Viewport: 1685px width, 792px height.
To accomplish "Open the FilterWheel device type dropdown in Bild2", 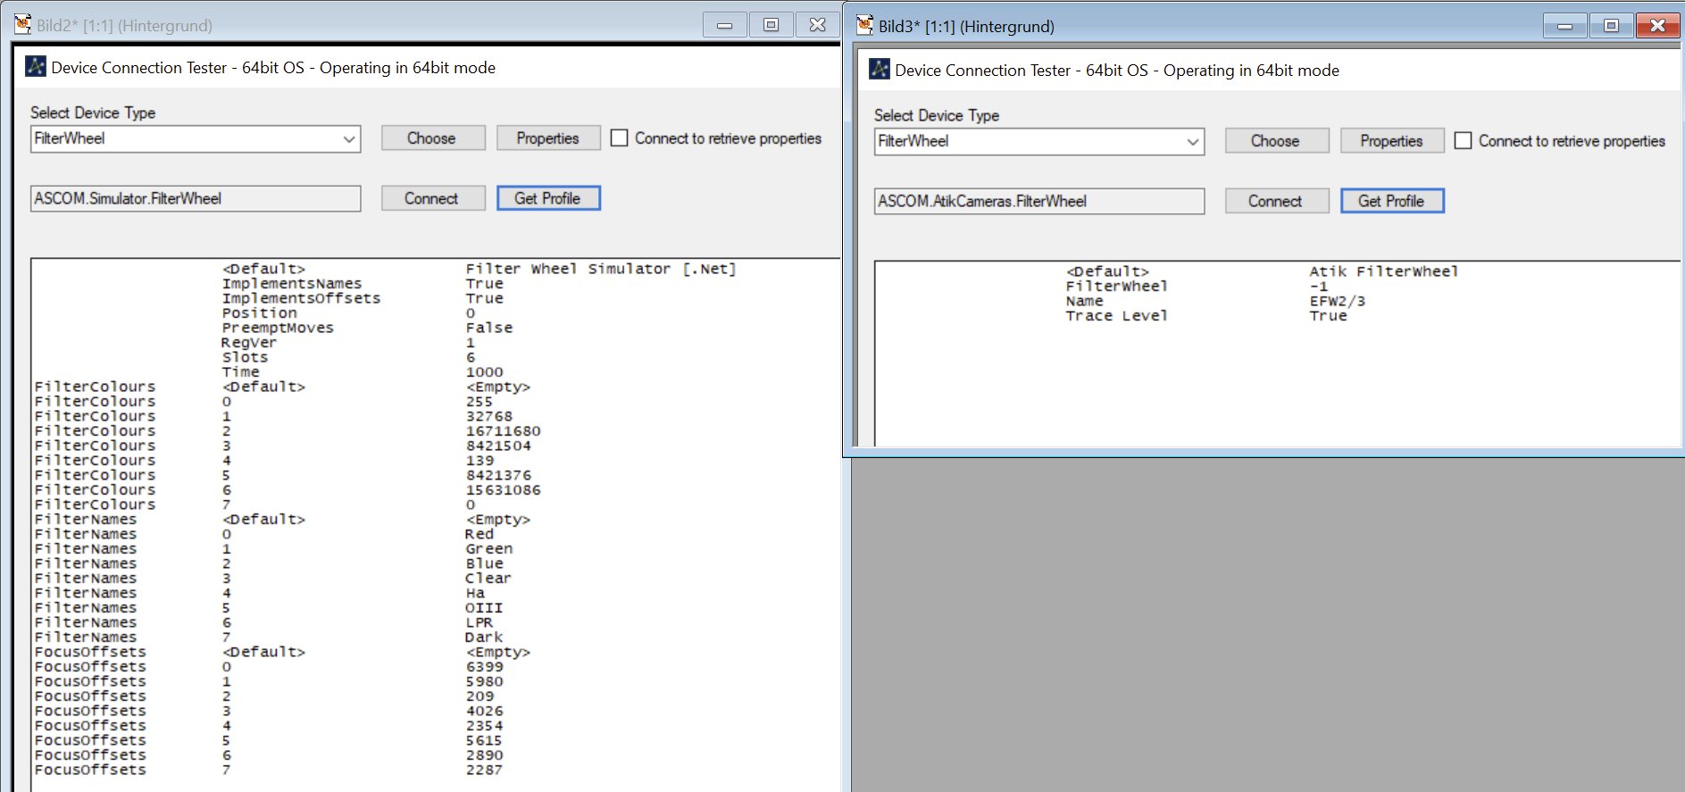I will pos(349,139).
